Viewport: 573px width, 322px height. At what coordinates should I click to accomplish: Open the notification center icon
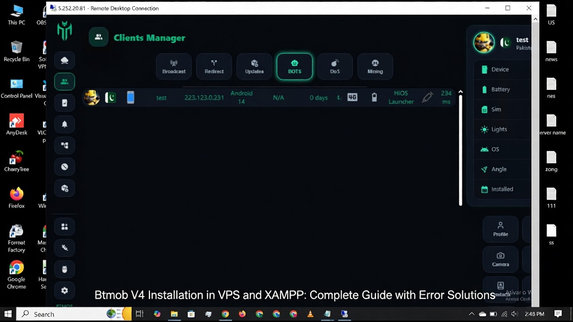558,314
